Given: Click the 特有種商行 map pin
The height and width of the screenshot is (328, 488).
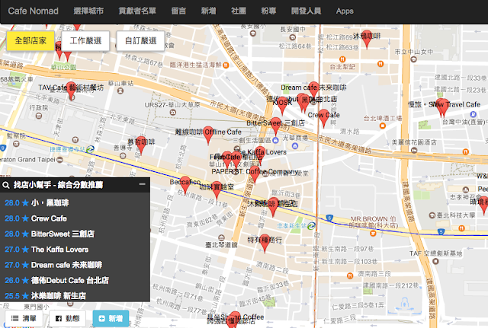Looking at the screenshot, I should coord(265,244).
